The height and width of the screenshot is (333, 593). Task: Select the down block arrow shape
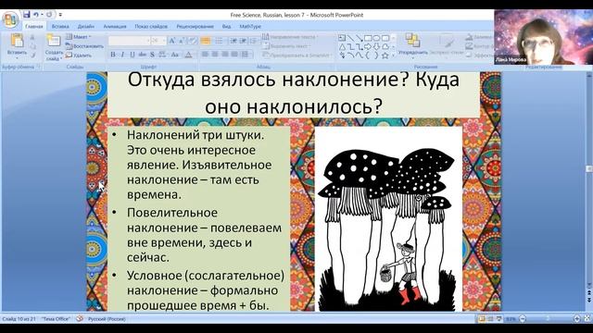tap(376, 47)
